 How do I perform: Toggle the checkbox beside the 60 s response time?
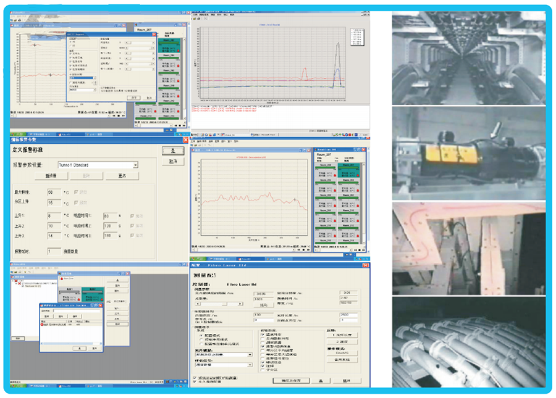pos(132,215)
